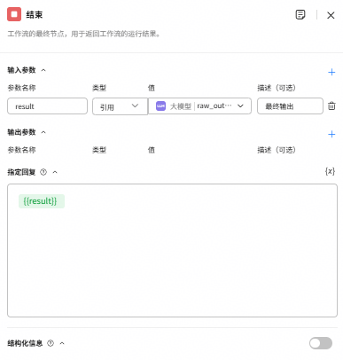Click the 结束 panel title
This screenshot has height=360, width=343.
click(35, 14)
